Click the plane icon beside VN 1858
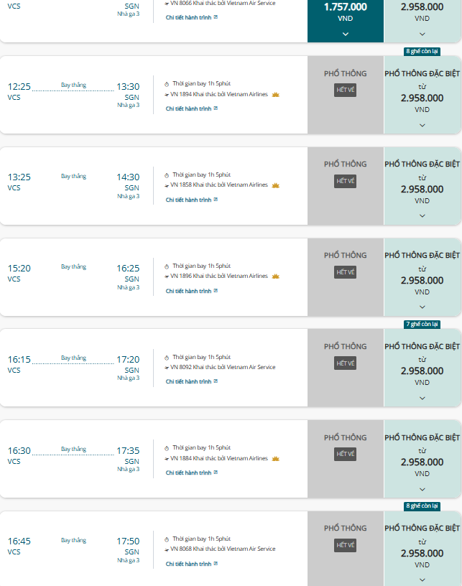This screenshot has width=462, height=586. pos(167,185)
